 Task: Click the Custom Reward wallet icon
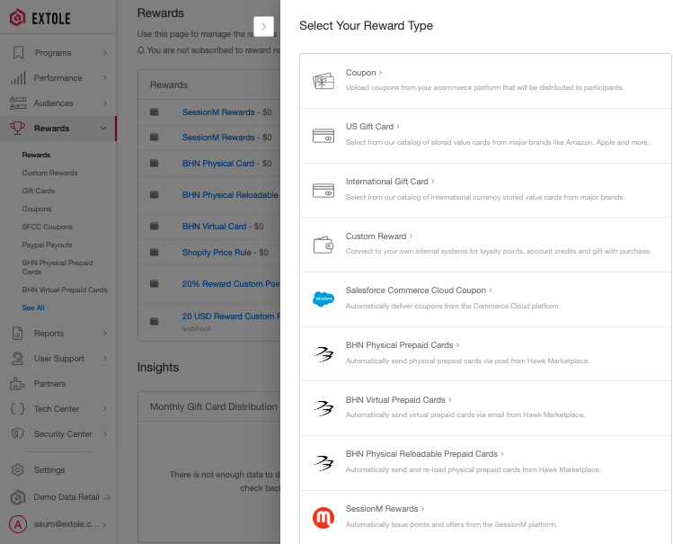point(323,245)
